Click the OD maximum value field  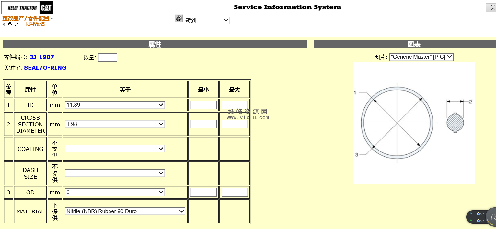tap(235, 192)
